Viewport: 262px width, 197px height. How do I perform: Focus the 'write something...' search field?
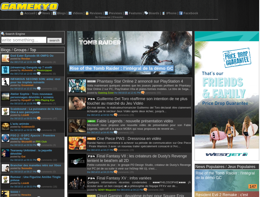tap(24, 40)
